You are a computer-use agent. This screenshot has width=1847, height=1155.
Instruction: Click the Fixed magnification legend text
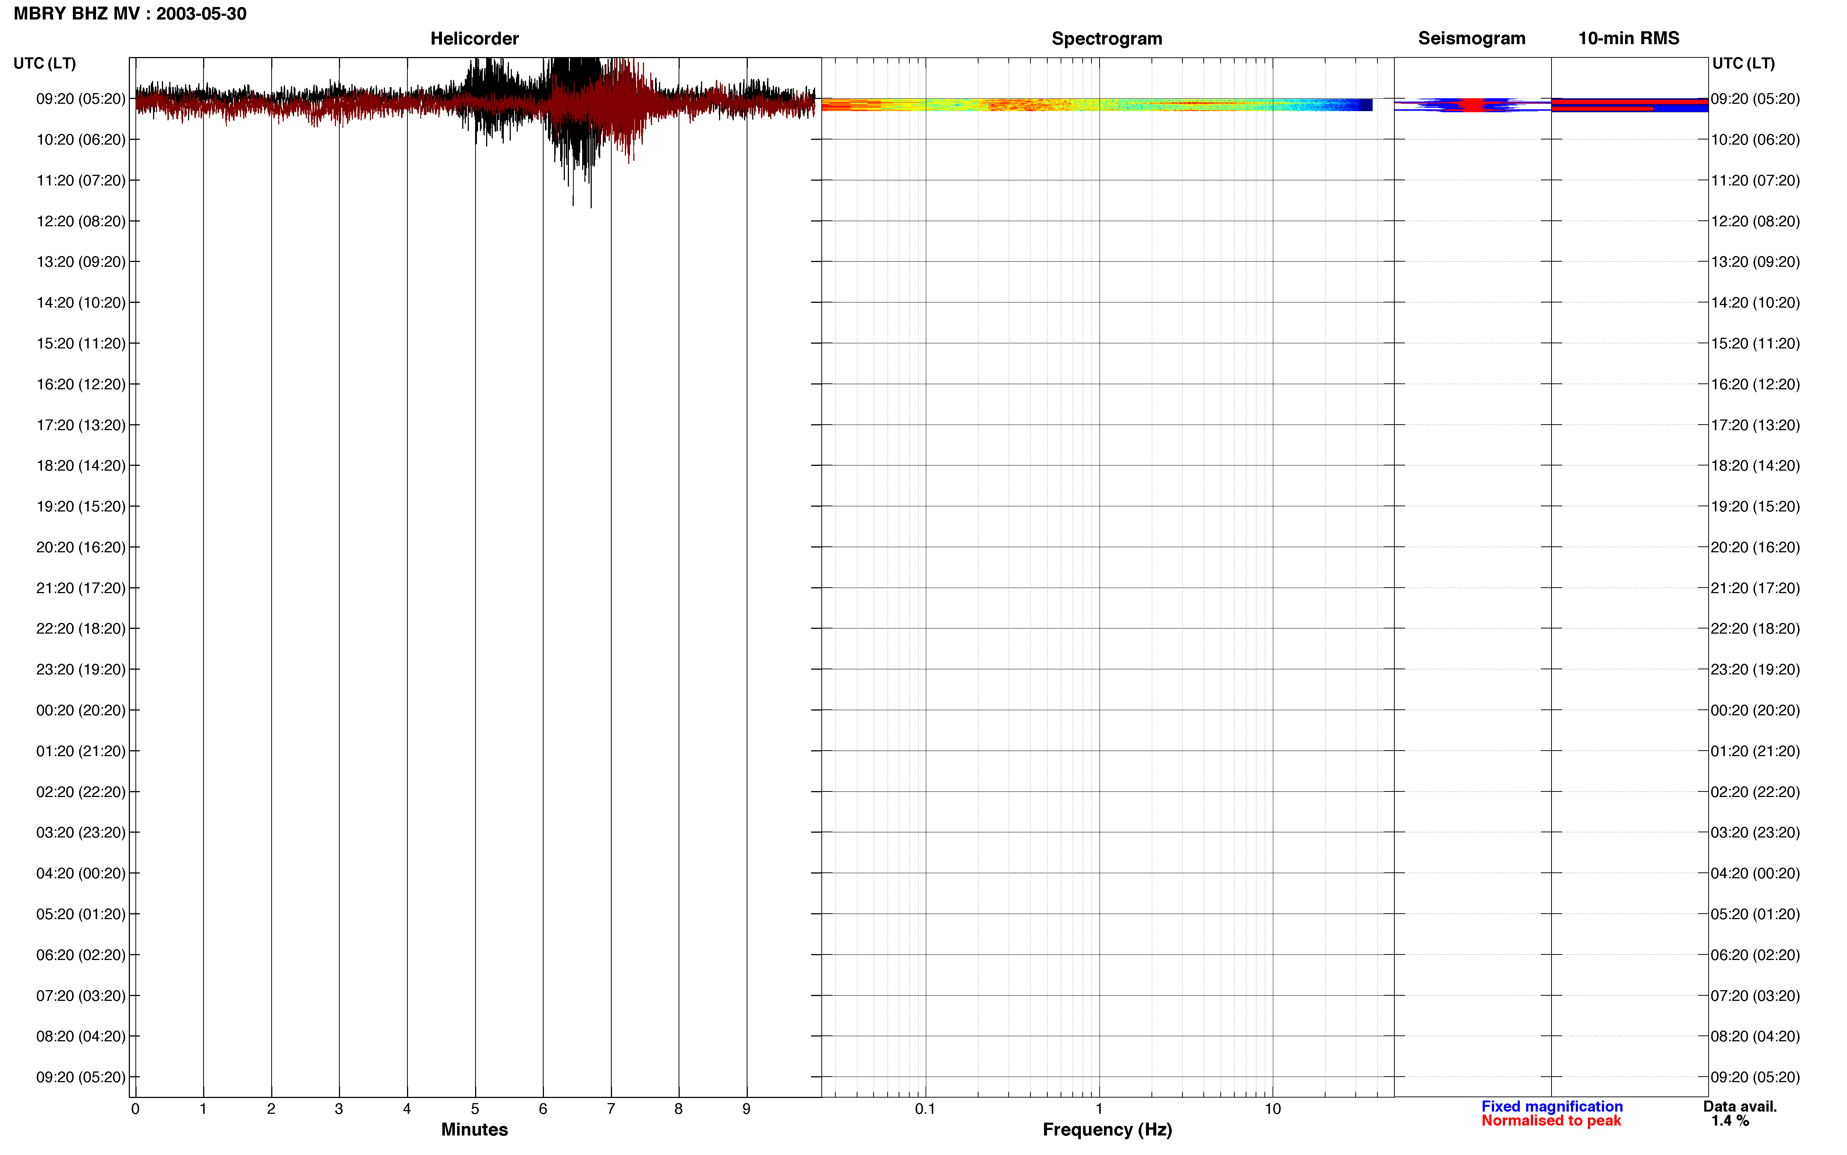pos(1551,1106)
